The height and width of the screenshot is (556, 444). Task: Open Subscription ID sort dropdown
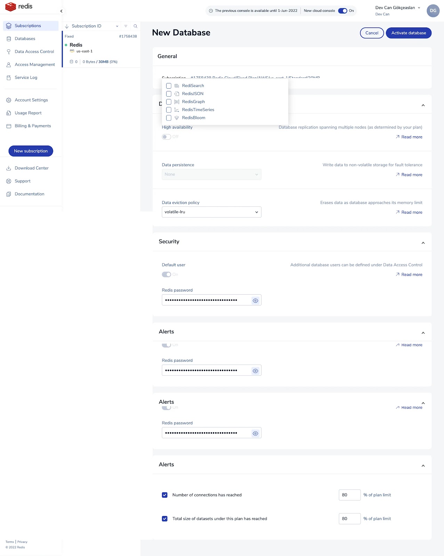pos(117,26)
